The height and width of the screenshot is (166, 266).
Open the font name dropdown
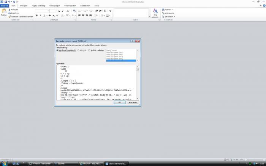click(48, 11)
